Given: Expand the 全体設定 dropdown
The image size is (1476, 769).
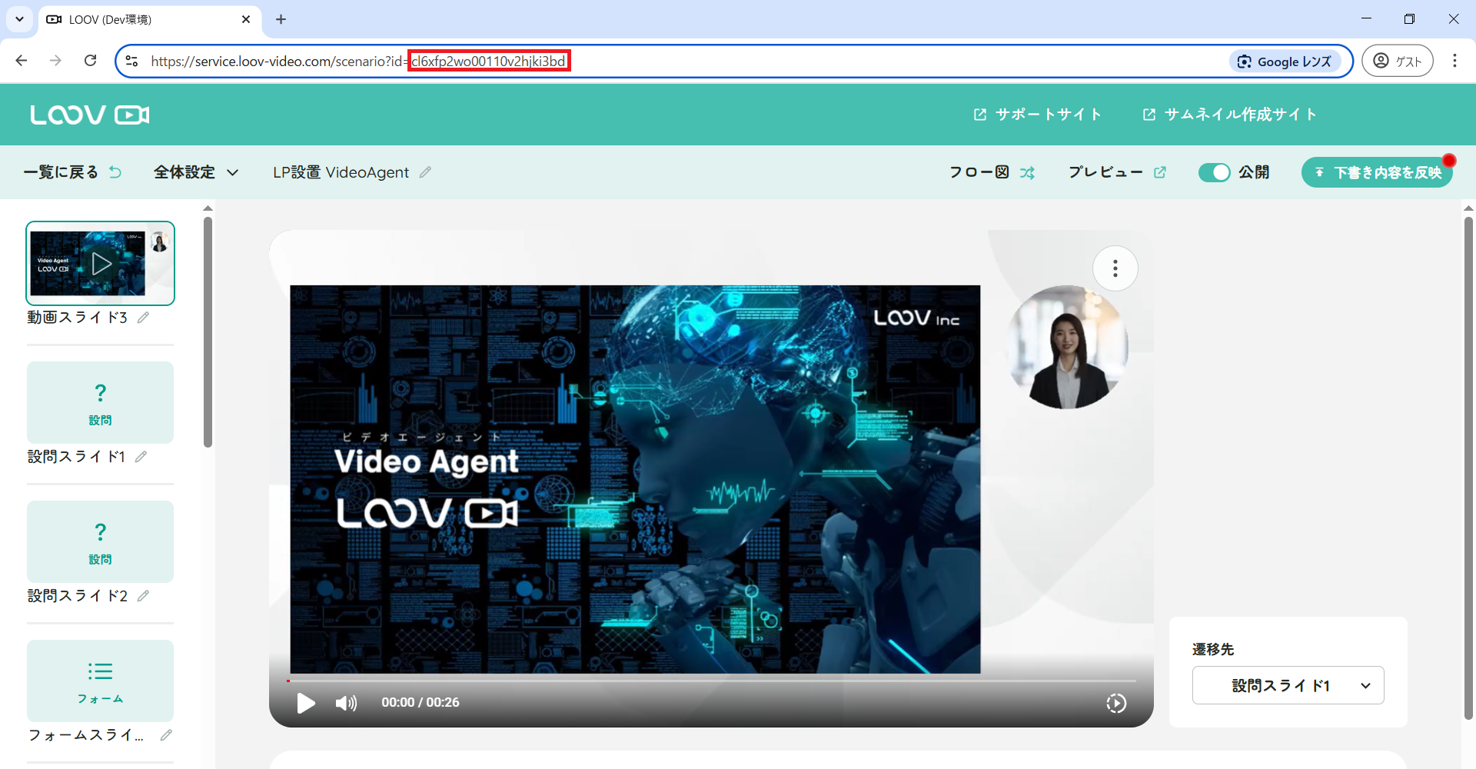Looking at the screenshot, I should point(196,172).
